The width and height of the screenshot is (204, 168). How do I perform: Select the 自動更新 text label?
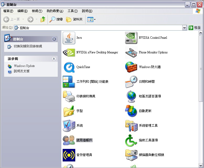tap(145, 111)
